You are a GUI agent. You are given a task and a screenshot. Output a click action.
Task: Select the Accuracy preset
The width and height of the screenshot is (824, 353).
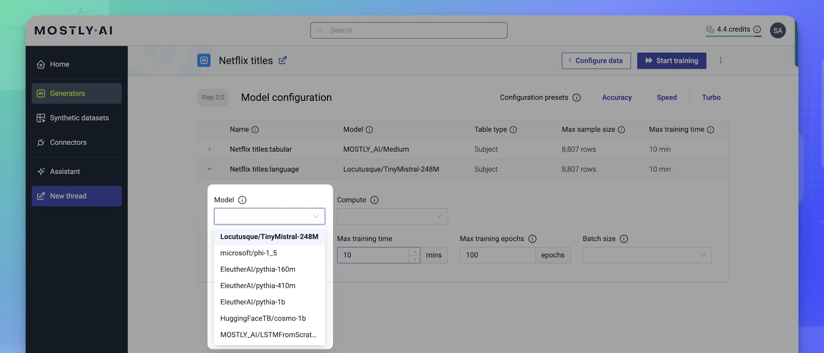(x=617, y=97)
